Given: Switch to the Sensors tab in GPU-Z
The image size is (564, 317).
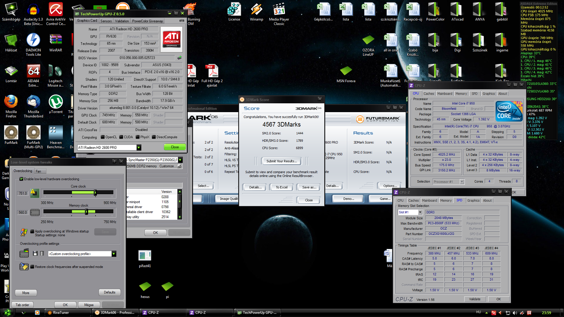Looking at the screenshot, I should point(106,21).
